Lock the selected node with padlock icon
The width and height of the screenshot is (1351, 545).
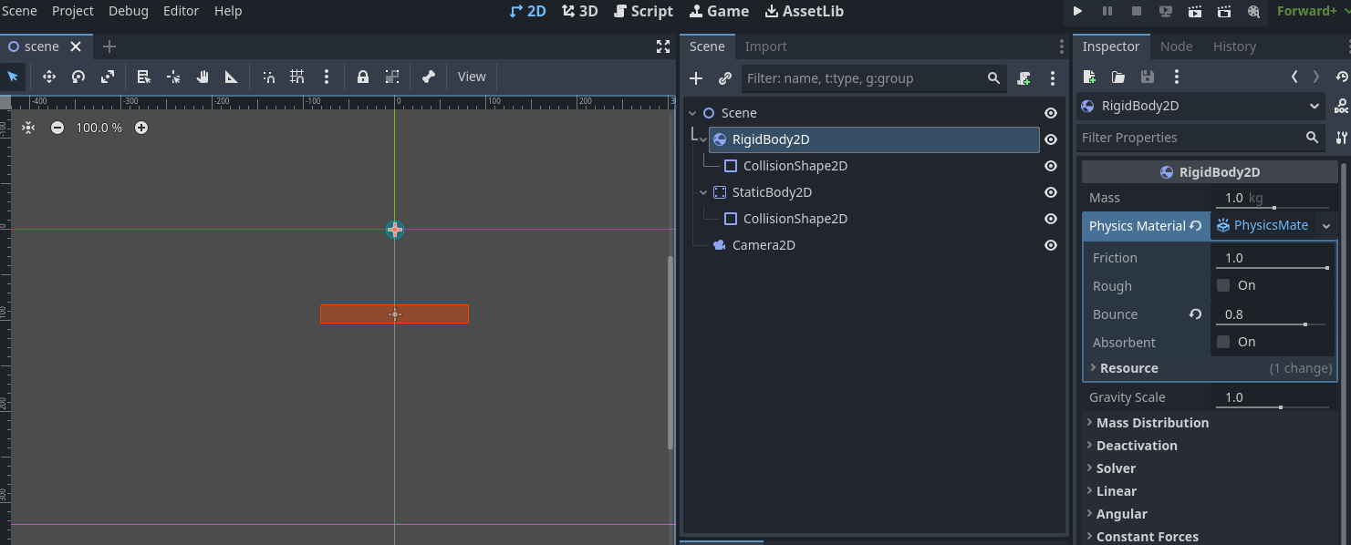pyautogui.click(x=363, y=77)
